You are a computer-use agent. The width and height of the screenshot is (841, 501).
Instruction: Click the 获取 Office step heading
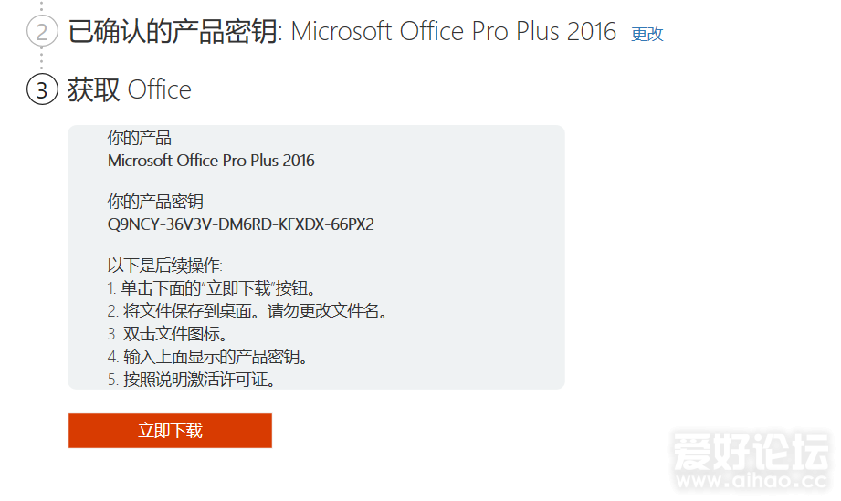coord(130,89)
